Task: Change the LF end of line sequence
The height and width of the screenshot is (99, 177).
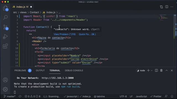Action: pos(131,97)
